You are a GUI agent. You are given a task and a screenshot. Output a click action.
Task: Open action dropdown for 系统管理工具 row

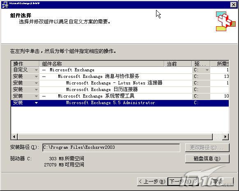point(36,96)
